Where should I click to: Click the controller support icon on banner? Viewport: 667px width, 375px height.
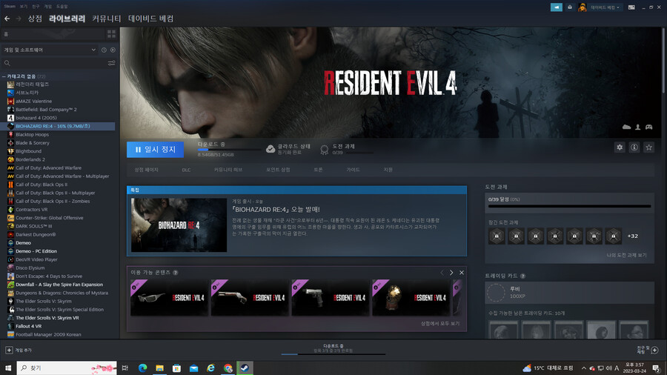click(x=648, y=127)
